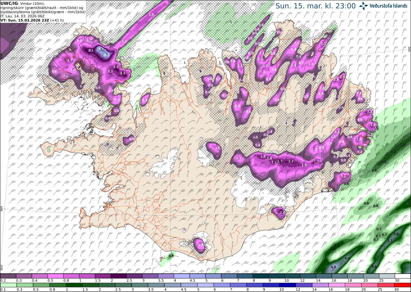Pick the white 30 swatch in the upper legend row
The image size is (411, 292).
point(403,276)
